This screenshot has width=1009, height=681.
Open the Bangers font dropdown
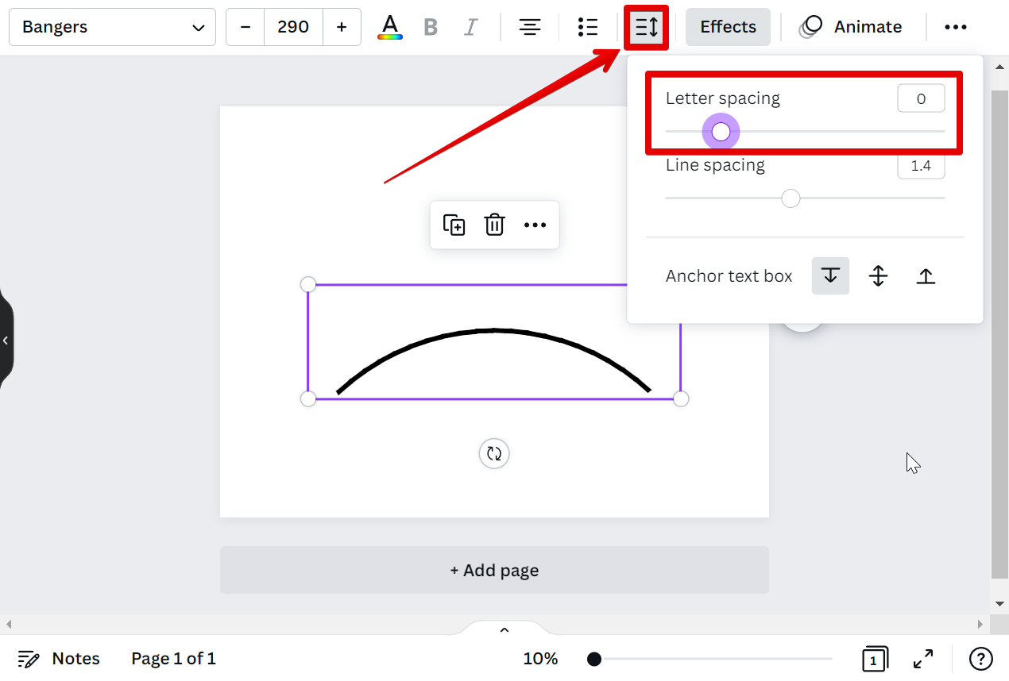coord(112,27)
